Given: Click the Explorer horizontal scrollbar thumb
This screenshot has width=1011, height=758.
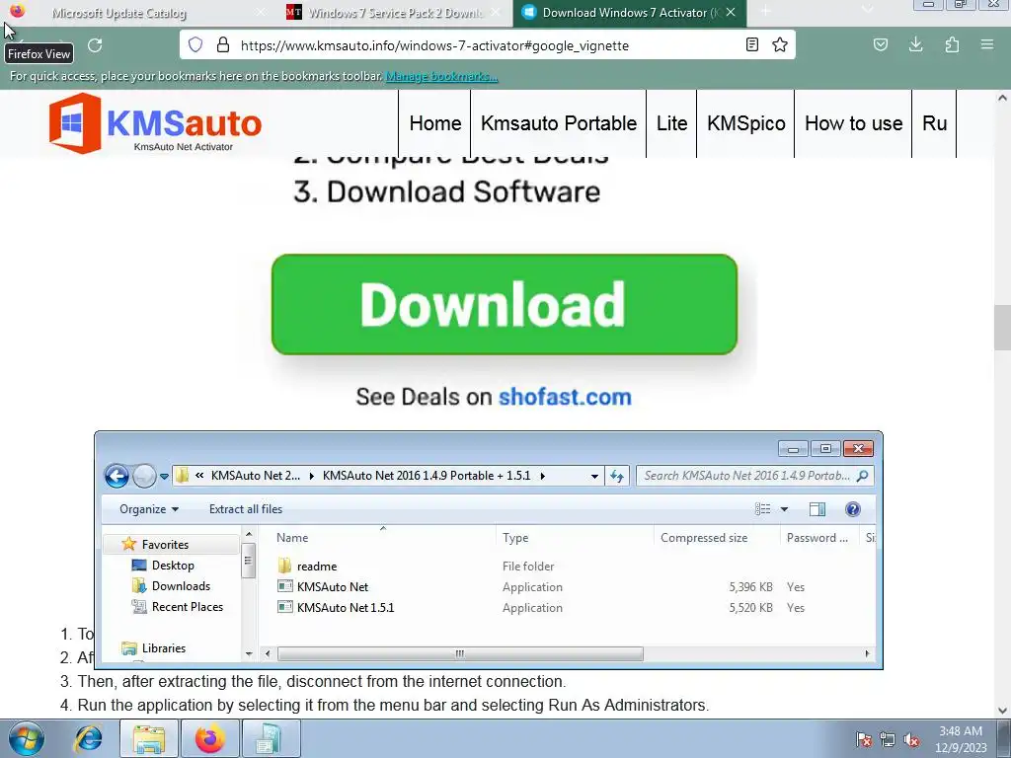Looking at the screenshot, I should [x=460, y=653].
